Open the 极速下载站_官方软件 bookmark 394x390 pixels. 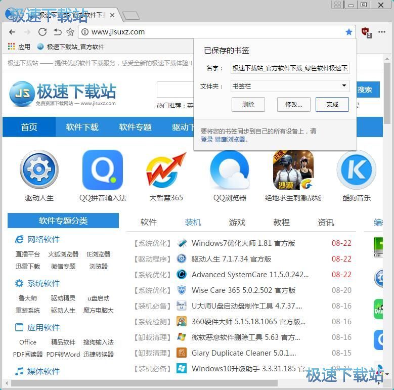(71, 47)
